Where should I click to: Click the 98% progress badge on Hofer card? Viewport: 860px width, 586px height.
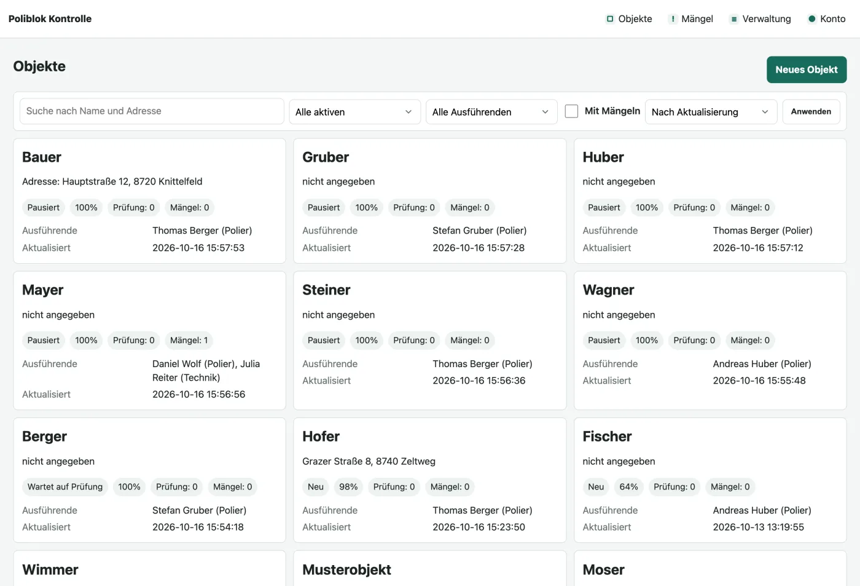tap(348, 487)
